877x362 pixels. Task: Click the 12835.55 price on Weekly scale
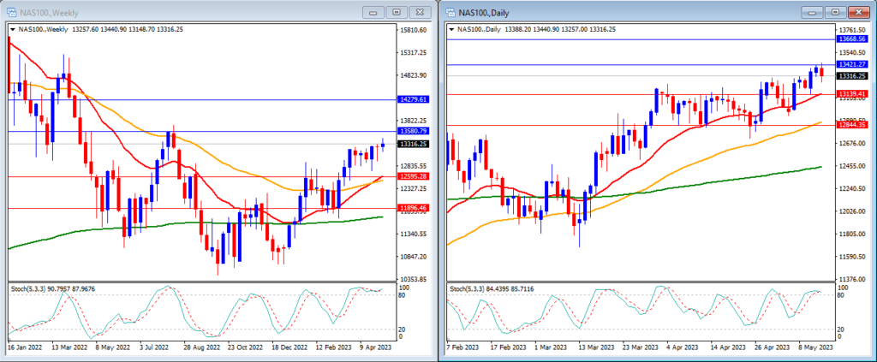point(415,166)
